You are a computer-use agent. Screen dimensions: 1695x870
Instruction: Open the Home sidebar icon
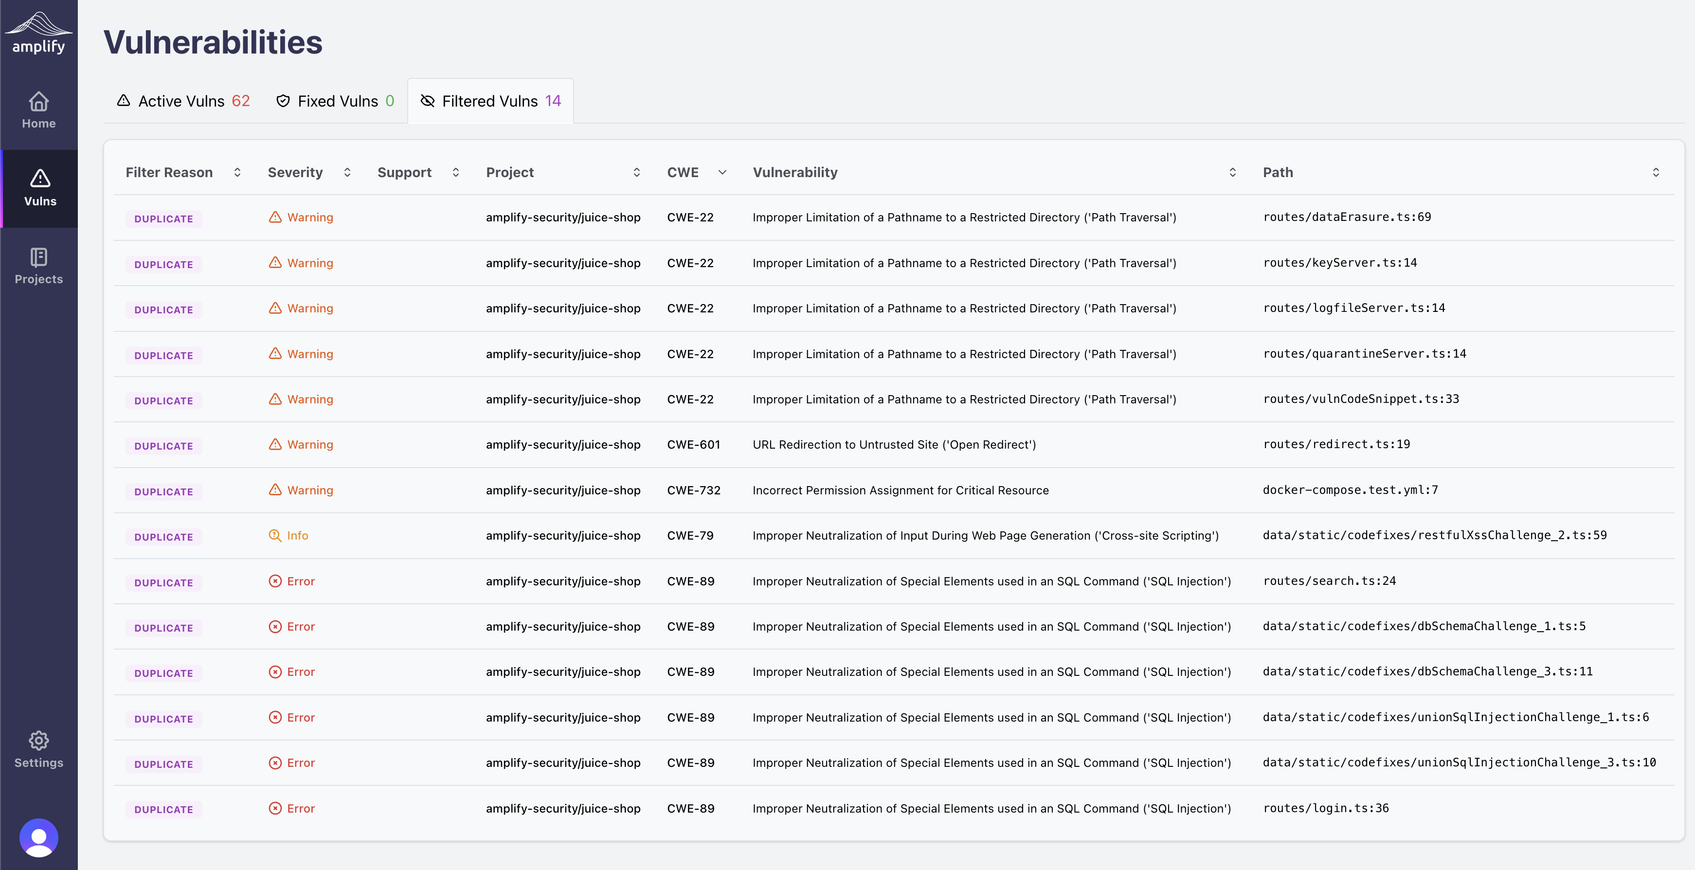coord(39,102)
